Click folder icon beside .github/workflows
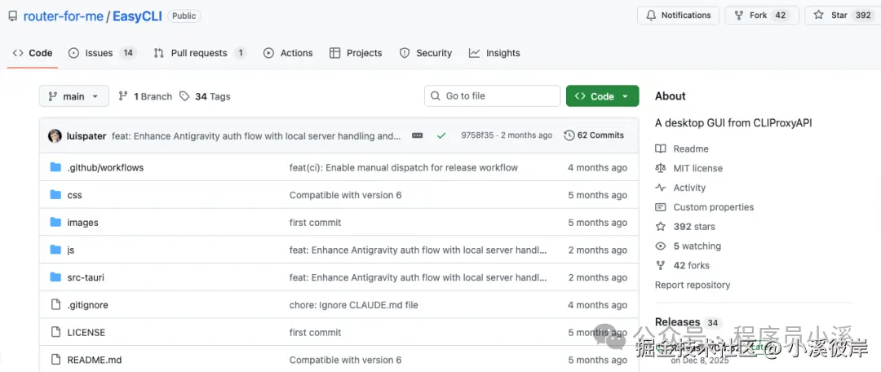The image size is (881, 372). coord(55,167)
